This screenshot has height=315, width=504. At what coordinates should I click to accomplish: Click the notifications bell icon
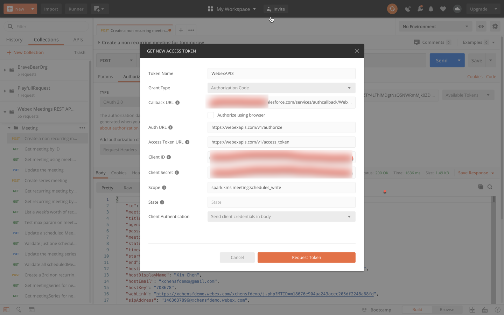[x=431, y=9]
